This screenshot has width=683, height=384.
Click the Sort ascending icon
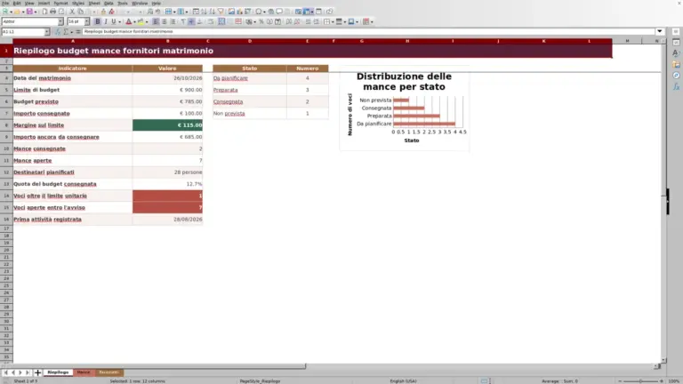204,12
